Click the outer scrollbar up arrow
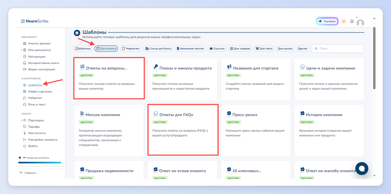 (x=374, y=19)
